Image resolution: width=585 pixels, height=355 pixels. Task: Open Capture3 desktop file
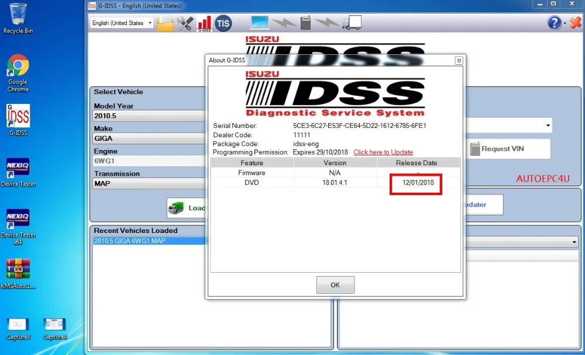click(18, 329)
